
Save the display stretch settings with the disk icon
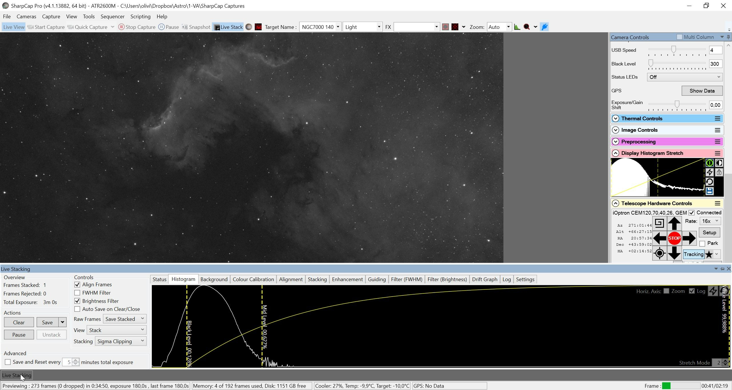point(709,191)
